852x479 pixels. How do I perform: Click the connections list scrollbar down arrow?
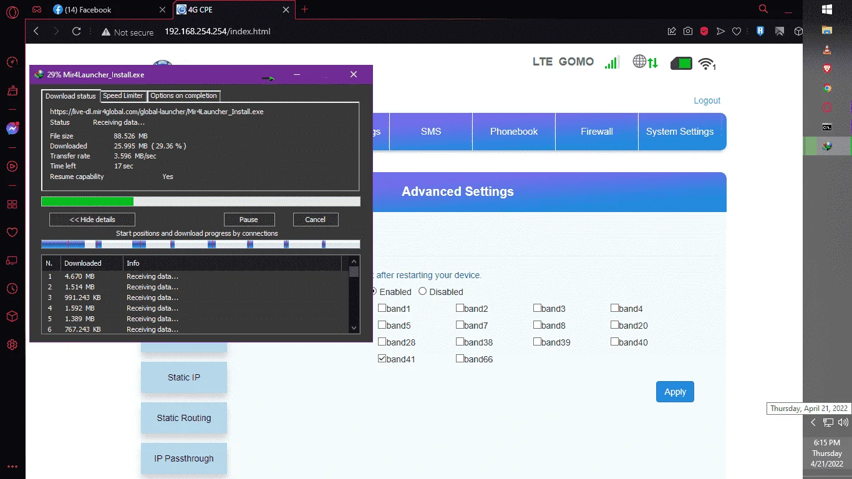[354, 328]
